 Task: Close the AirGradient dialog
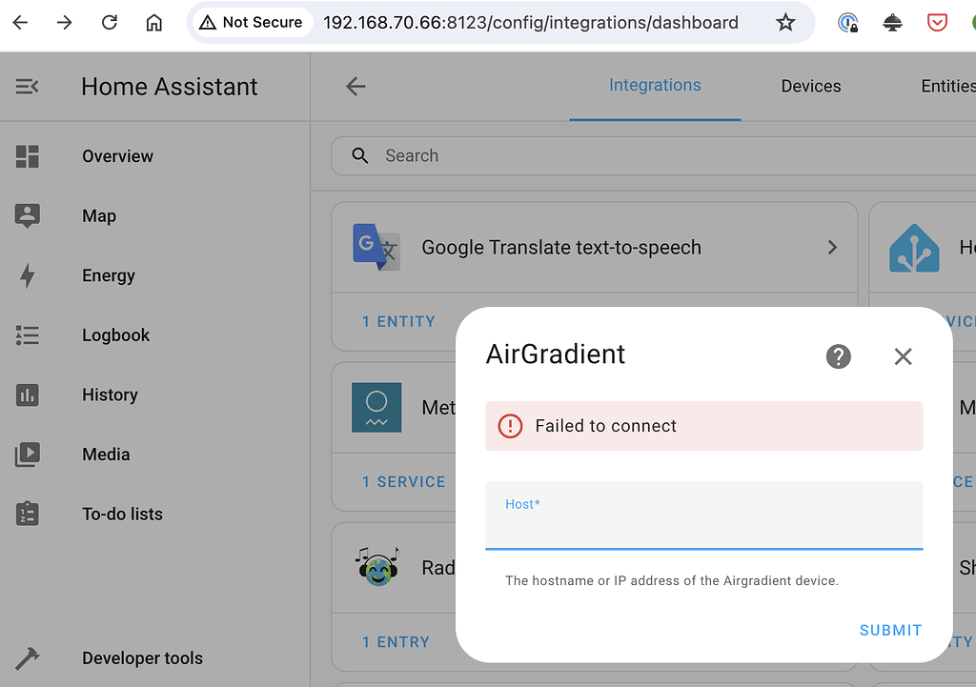tap(903, 356)
